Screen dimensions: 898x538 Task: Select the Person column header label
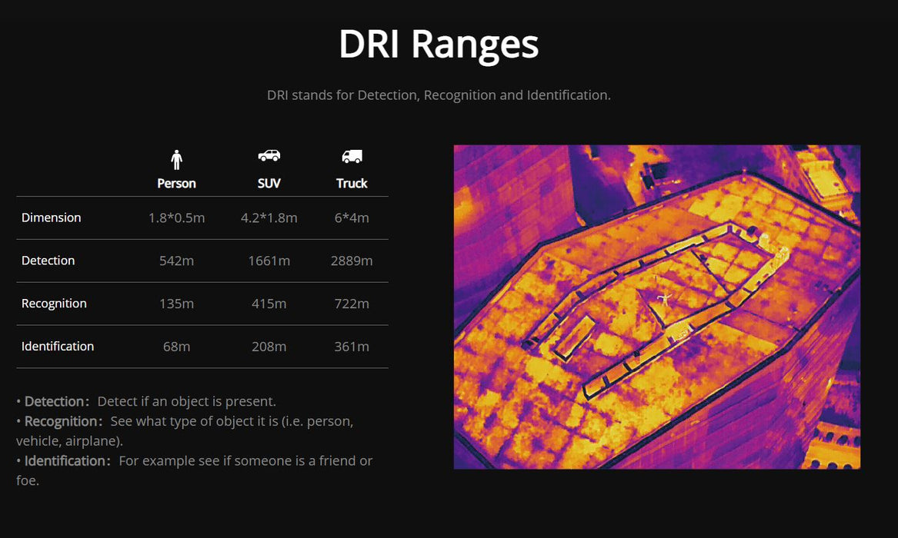pos(176,184)
